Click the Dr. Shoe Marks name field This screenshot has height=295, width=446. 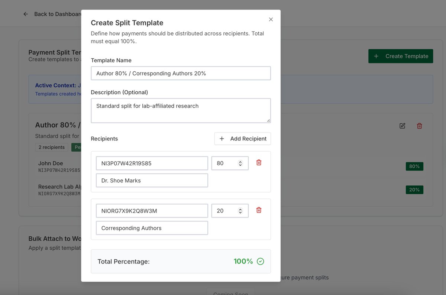coord(152,181)
